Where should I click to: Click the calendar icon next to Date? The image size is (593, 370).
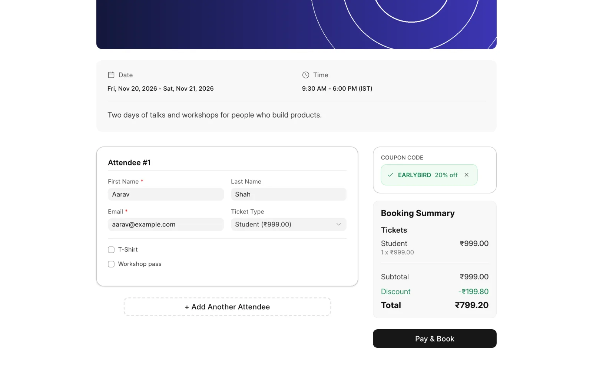point(111,75)
